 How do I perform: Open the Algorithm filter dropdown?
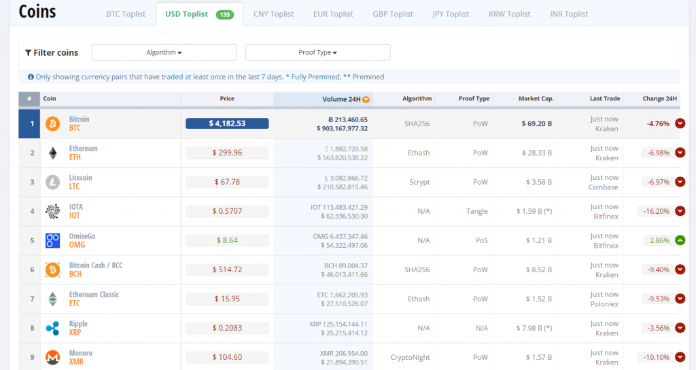164,52
